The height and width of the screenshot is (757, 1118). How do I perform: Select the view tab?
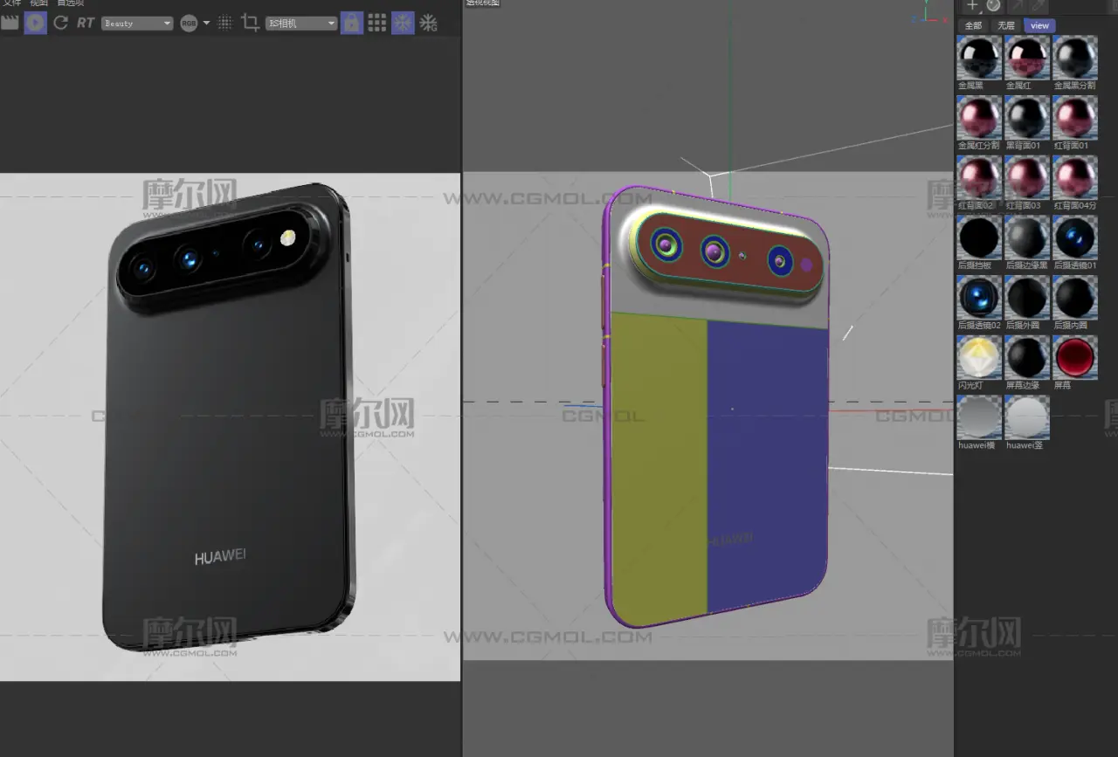click(1039, 25)
